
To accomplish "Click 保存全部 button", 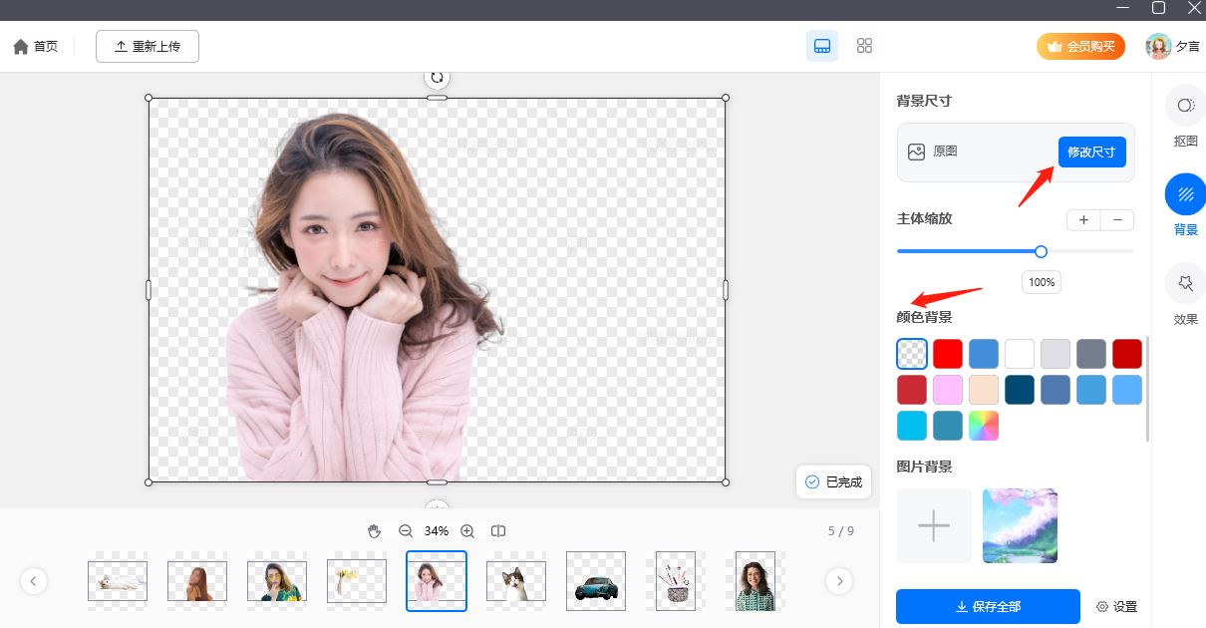I will pyautogui.click(x=988, y=606).
